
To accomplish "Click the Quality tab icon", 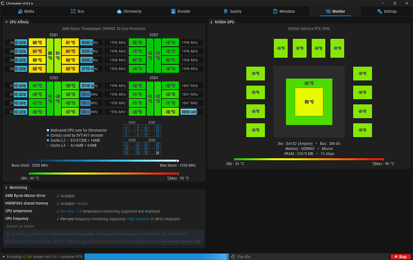I will (226, 11).
